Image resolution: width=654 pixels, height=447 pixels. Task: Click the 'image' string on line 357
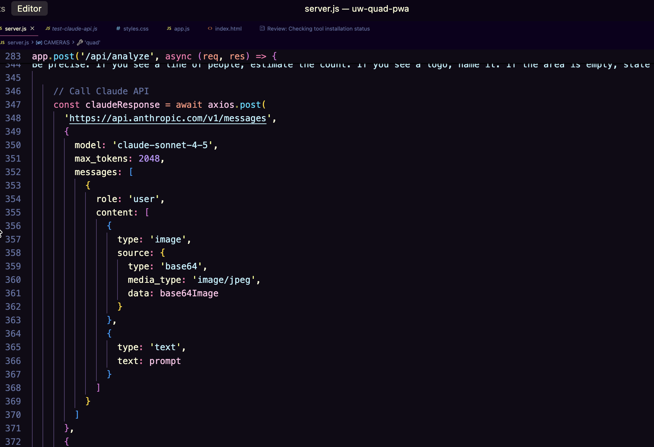pyautogui.click(x=168, y=240)
